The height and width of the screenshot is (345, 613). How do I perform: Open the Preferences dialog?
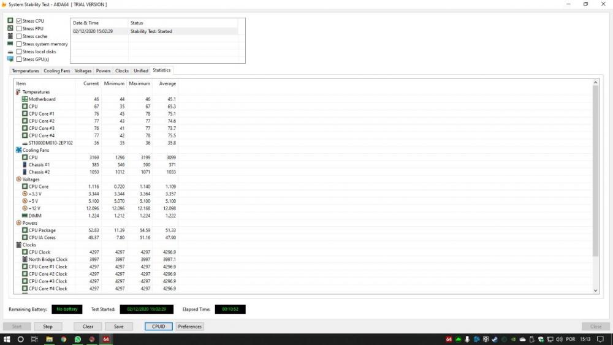(x=189, y=327)
